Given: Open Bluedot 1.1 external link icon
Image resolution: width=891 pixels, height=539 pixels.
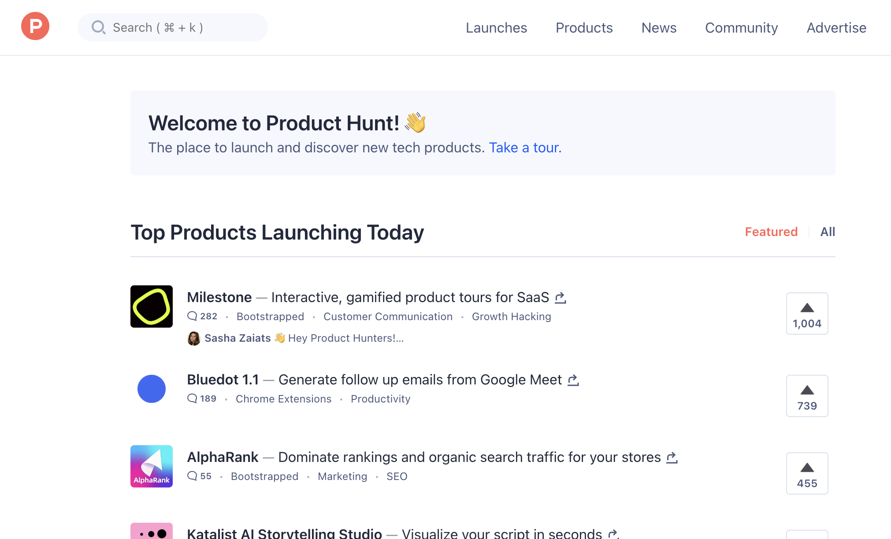Looking at the screenshot, I should click(x=573, y=380).
